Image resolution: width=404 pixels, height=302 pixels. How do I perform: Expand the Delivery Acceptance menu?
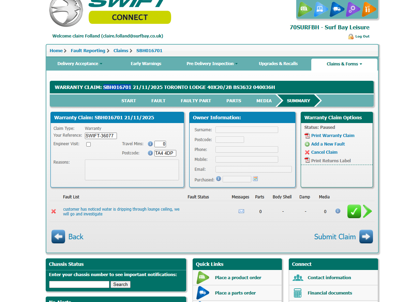pyautogui.click(x=80, y=64)
